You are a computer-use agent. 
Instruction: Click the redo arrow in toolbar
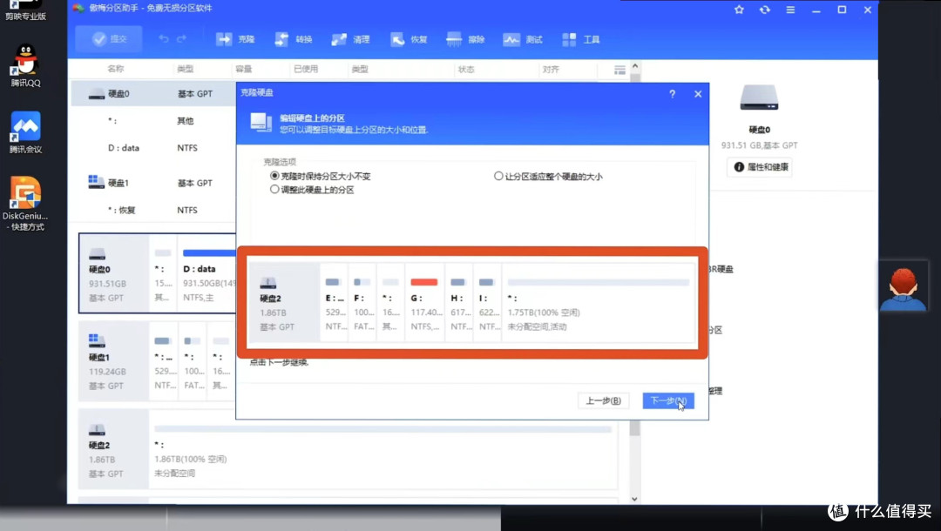point(181,39)
